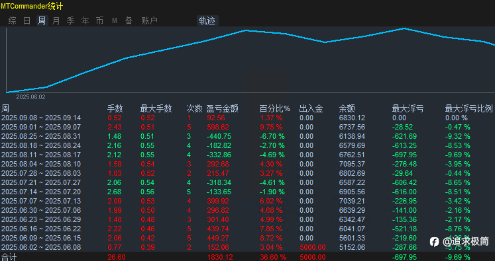Click the 最大浮亏比例 column header
Image resolution: width=495 pixels, height=261 pixels.
pyautogui.click(x=468, y=108)
